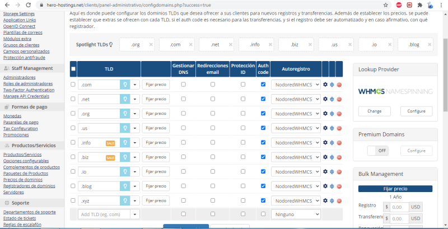Bookmark this page with the star icon
Screen dimensions: 448x229
tap(386, 5)
